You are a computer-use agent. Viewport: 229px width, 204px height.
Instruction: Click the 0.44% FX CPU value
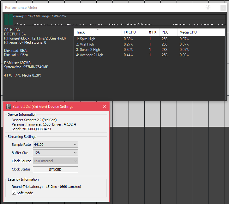click(128, 55)
